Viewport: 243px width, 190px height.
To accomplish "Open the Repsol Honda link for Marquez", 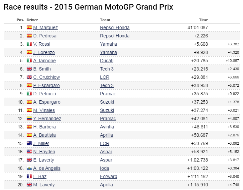I will [115, 27].
